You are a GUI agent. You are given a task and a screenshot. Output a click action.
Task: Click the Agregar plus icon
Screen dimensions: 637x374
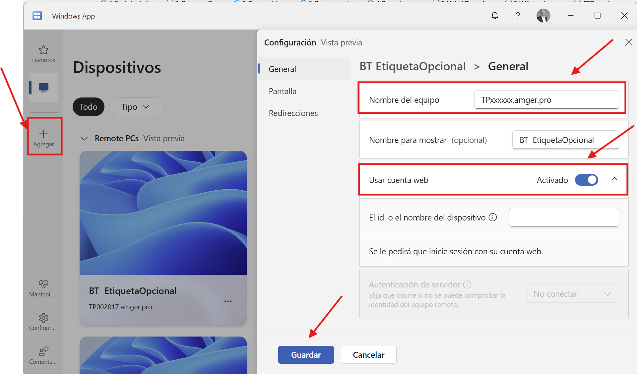pos(43,134)
